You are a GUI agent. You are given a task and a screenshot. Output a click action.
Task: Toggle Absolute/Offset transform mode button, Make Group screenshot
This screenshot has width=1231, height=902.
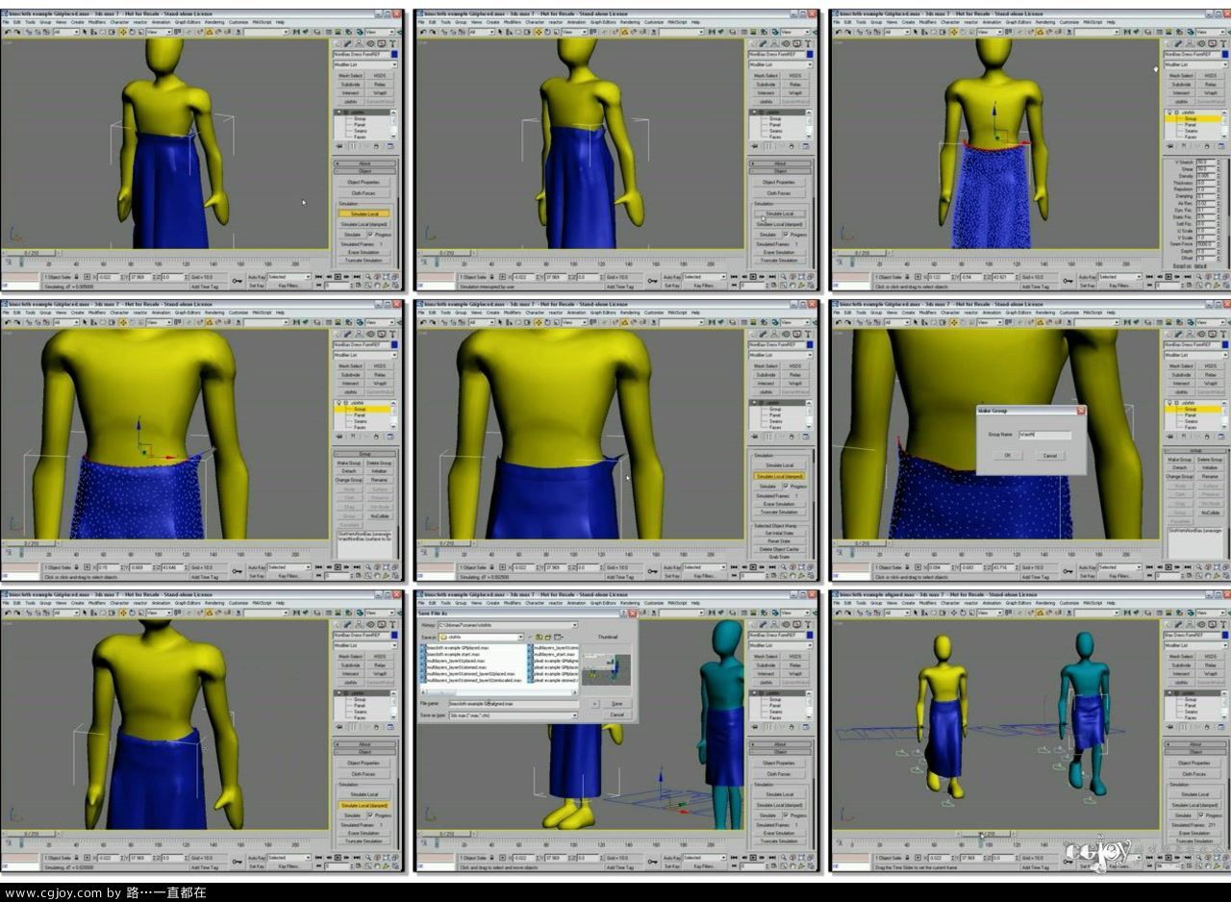point(917,567)
